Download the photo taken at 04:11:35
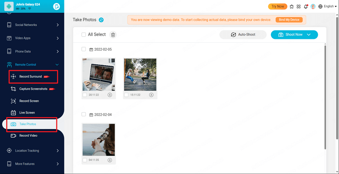Viewport: 339px width, 174px height. (110, 160)
